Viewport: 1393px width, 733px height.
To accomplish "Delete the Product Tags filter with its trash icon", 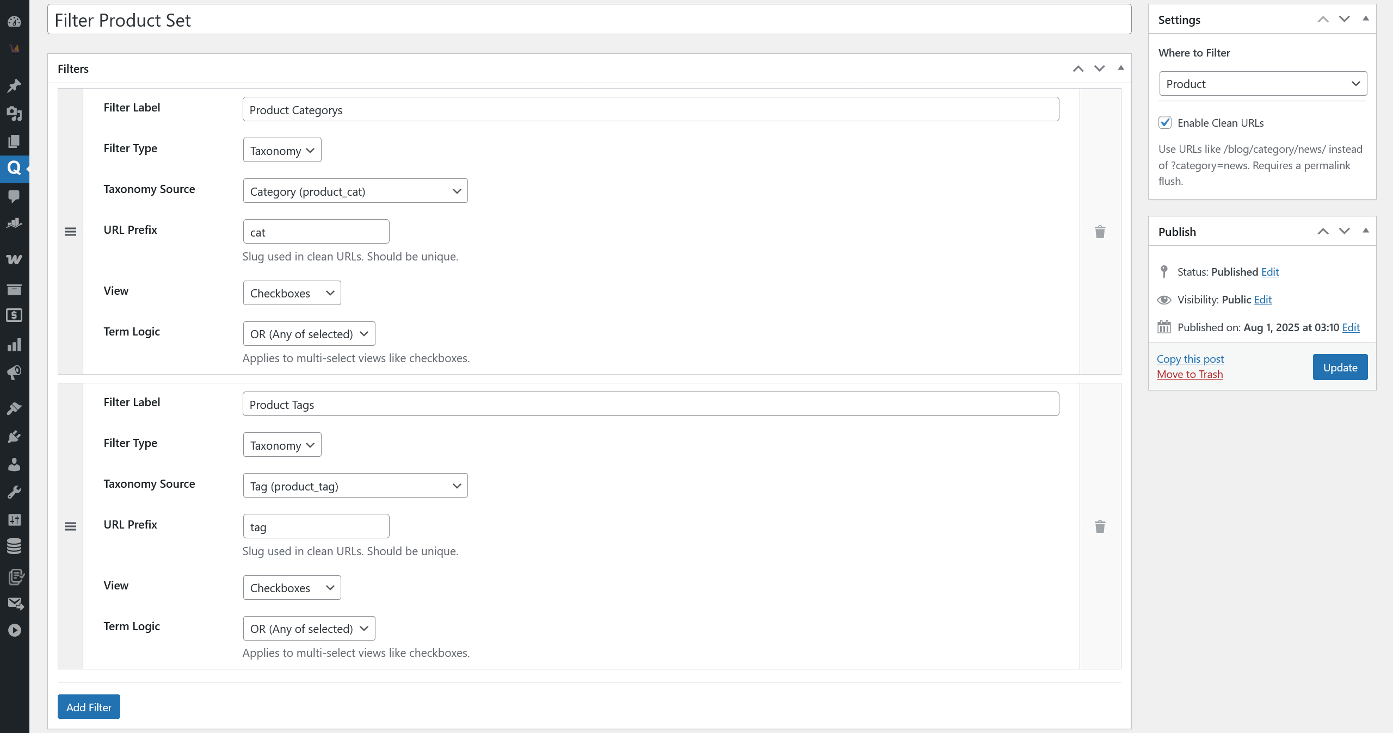I will 1100,526.
